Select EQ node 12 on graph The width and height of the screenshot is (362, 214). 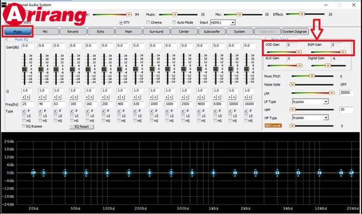pyautogui.click(x=277, y=173)
